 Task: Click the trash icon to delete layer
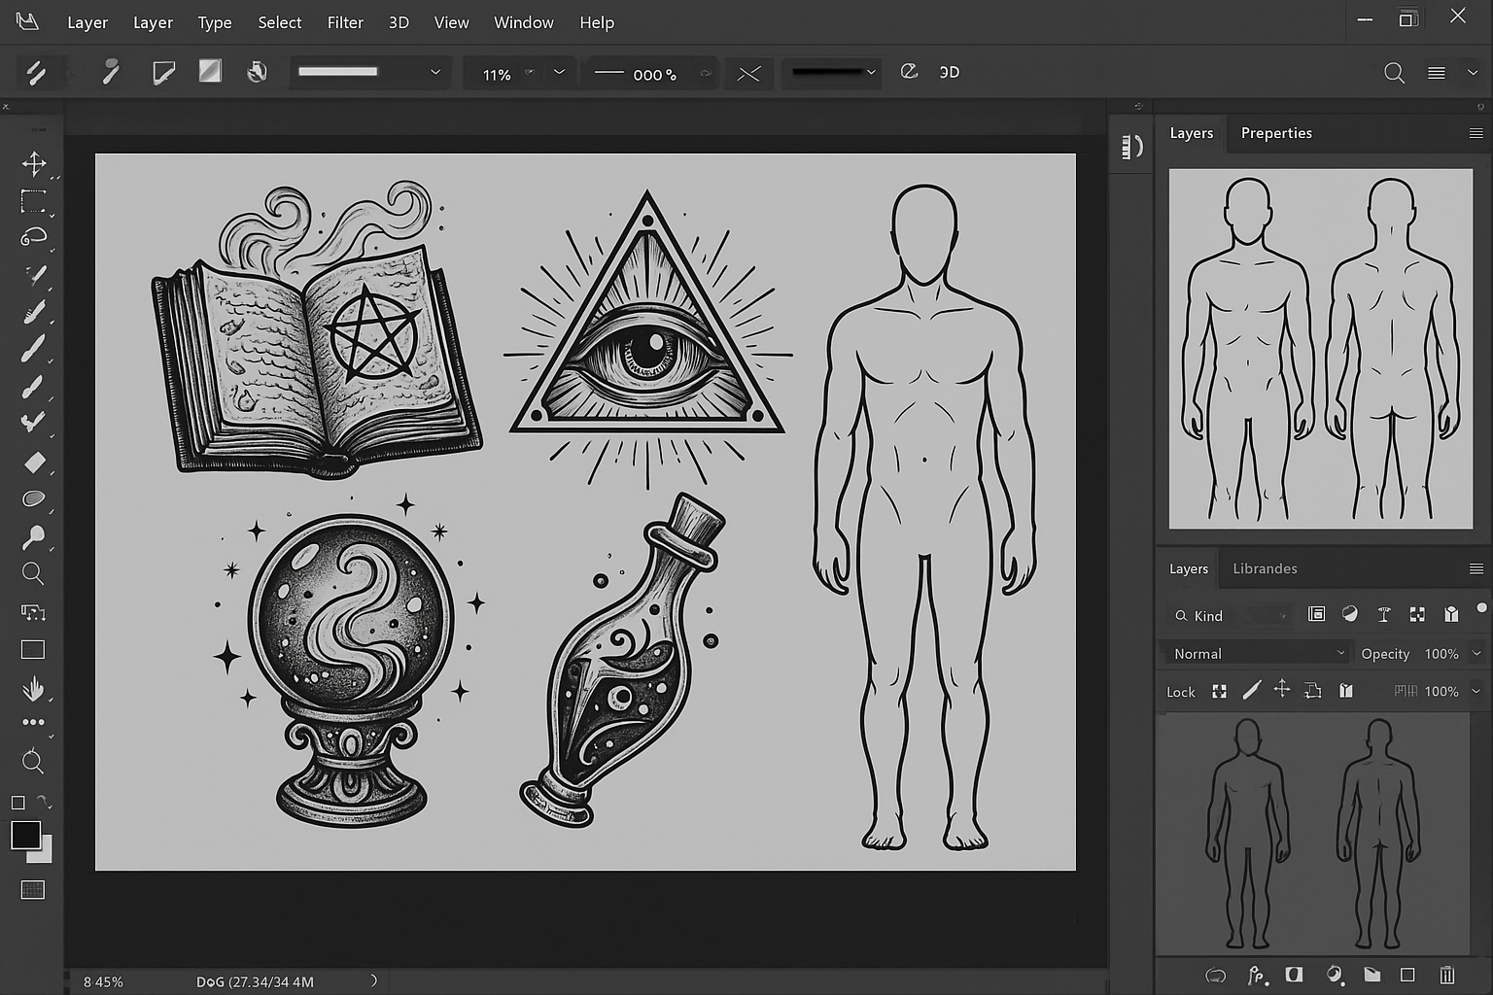1446,975
